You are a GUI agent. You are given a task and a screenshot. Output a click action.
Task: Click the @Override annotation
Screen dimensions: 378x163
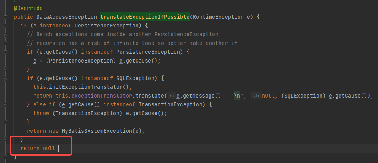click(28, 8)
